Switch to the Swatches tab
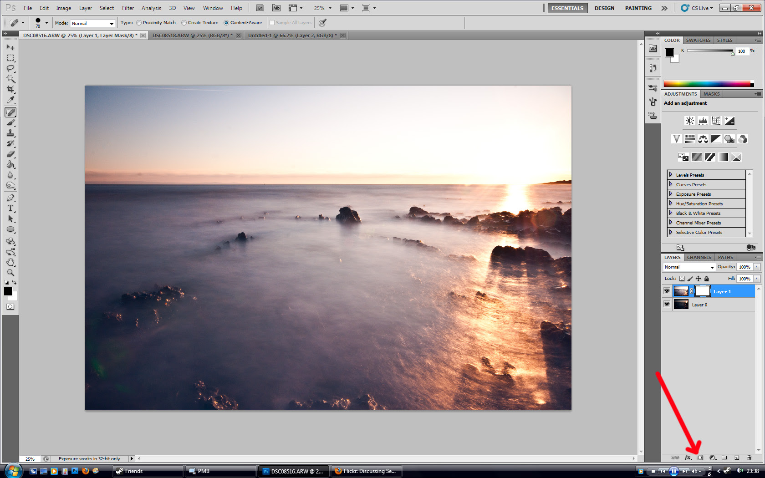Screen dimensions: 765x478 698,40
